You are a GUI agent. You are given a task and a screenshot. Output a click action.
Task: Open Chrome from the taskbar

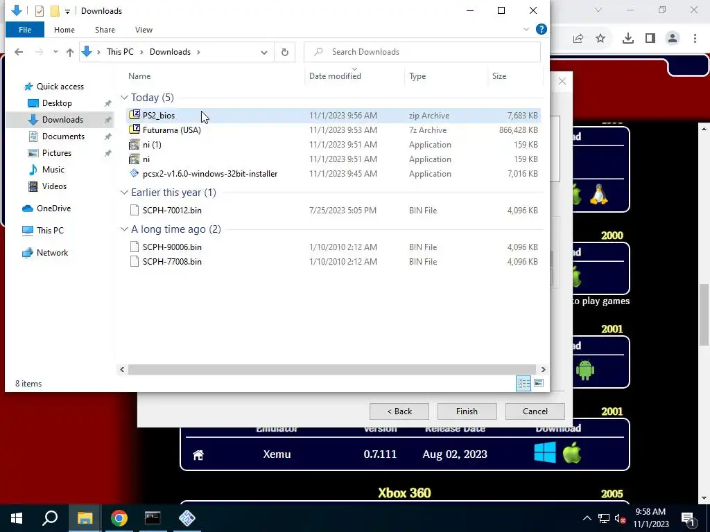point(119,518)
